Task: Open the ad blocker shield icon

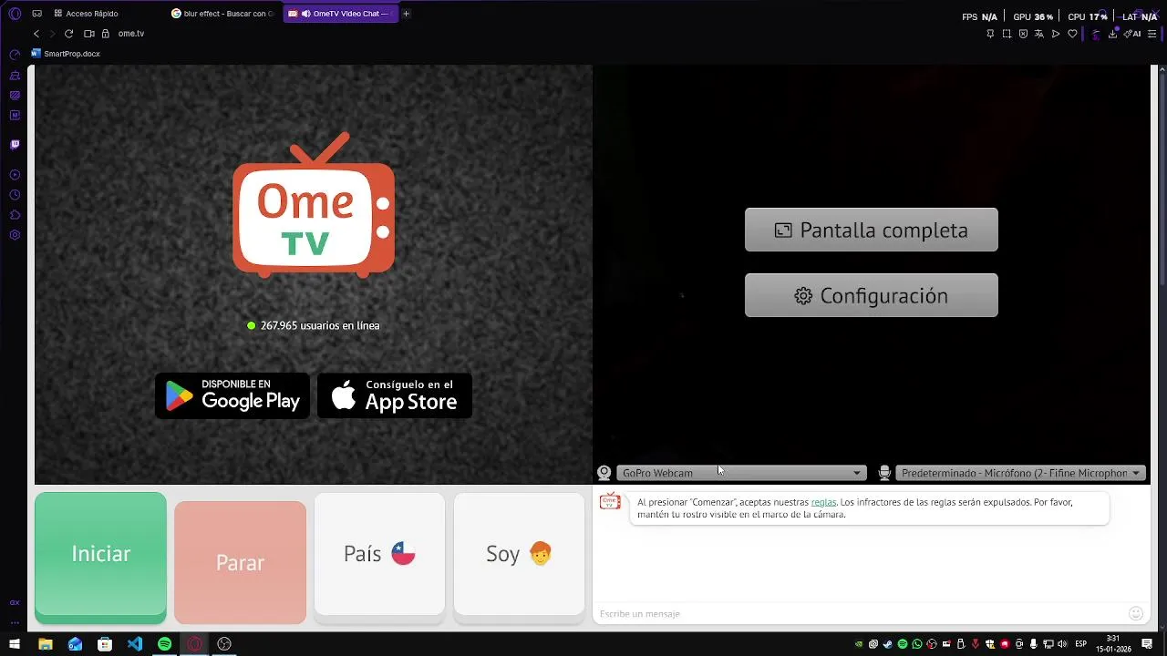Action: click(1023, 34)
